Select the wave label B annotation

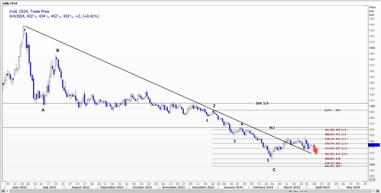click(57, 51)
